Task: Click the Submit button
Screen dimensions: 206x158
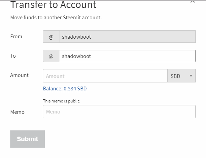Action: [x=28, y=139]
